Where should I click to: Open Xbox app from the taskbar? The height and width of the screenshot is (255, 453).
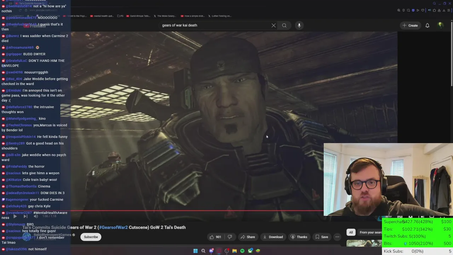click(250, 251)
